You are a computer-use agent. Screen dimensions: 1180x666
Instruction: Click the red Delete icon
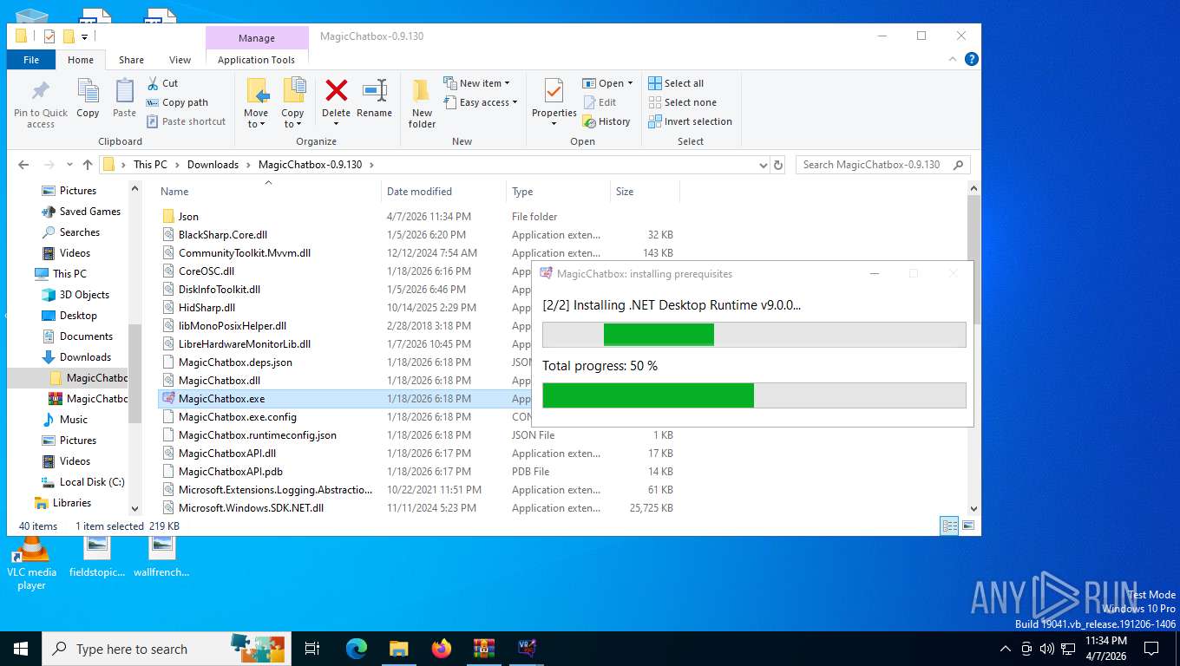tap(336, 90)
